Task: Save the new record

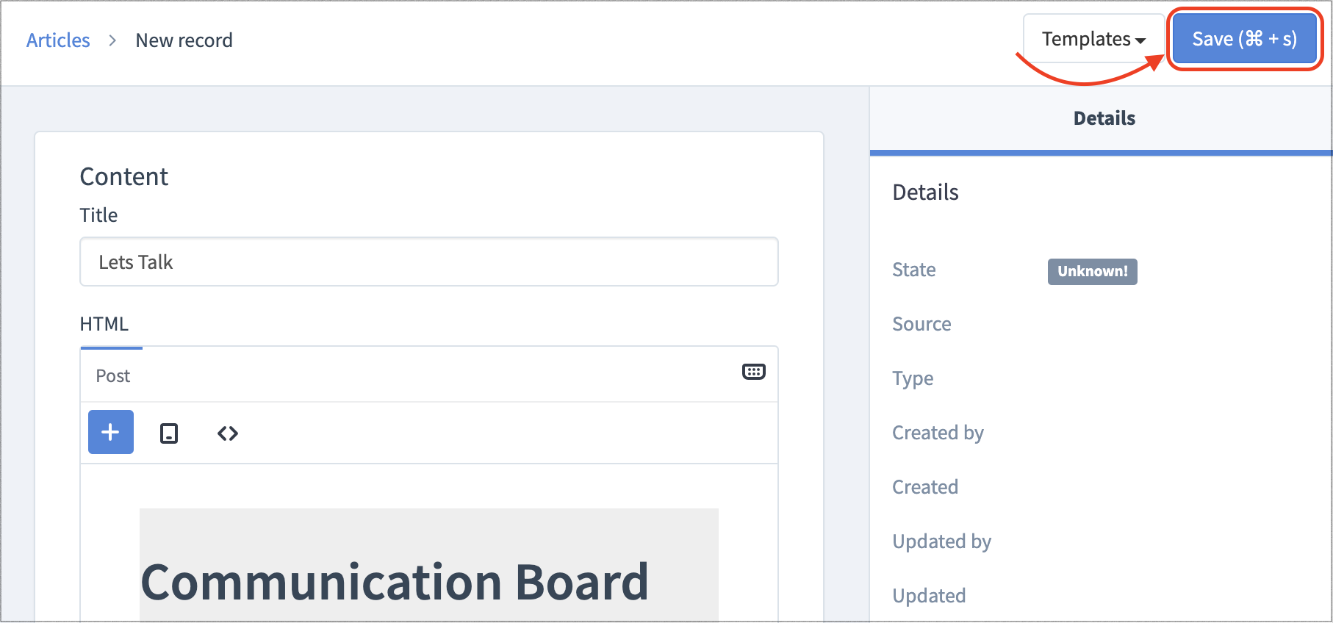Action: click(1243, 38)
